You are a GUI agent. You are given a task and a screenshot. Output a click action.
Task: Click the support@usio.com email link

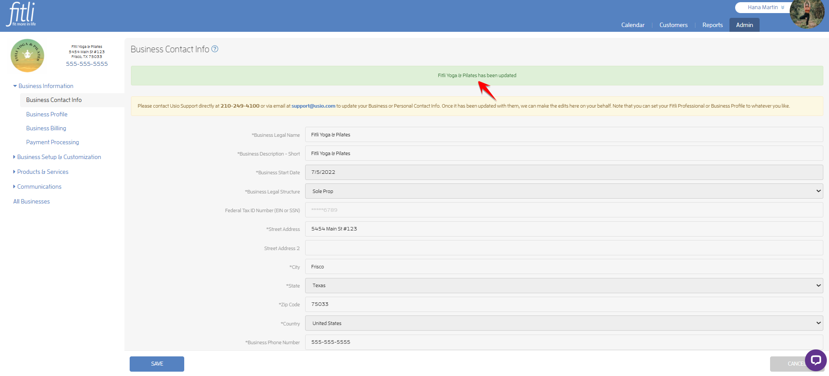[313, 106]
